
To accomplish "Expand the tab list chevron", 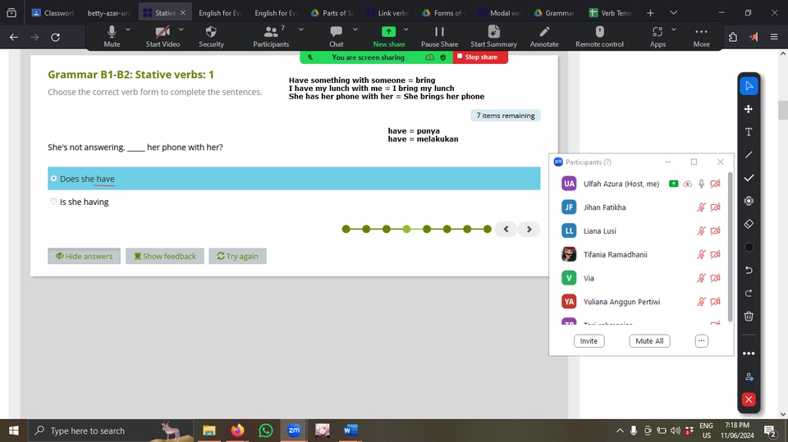I will click(x=673, y=13).
